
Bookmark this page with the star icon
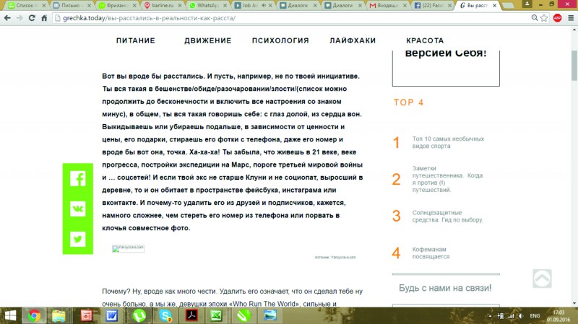[544, 17]
